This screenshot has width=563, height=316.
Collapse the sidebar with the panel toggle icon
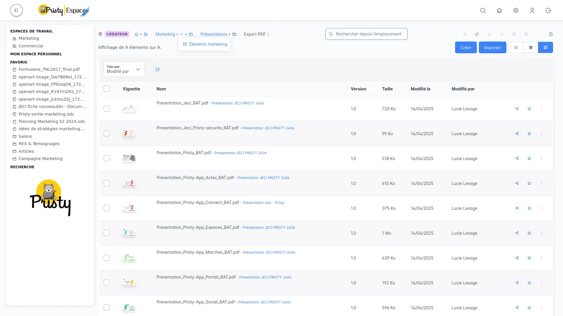16,10
